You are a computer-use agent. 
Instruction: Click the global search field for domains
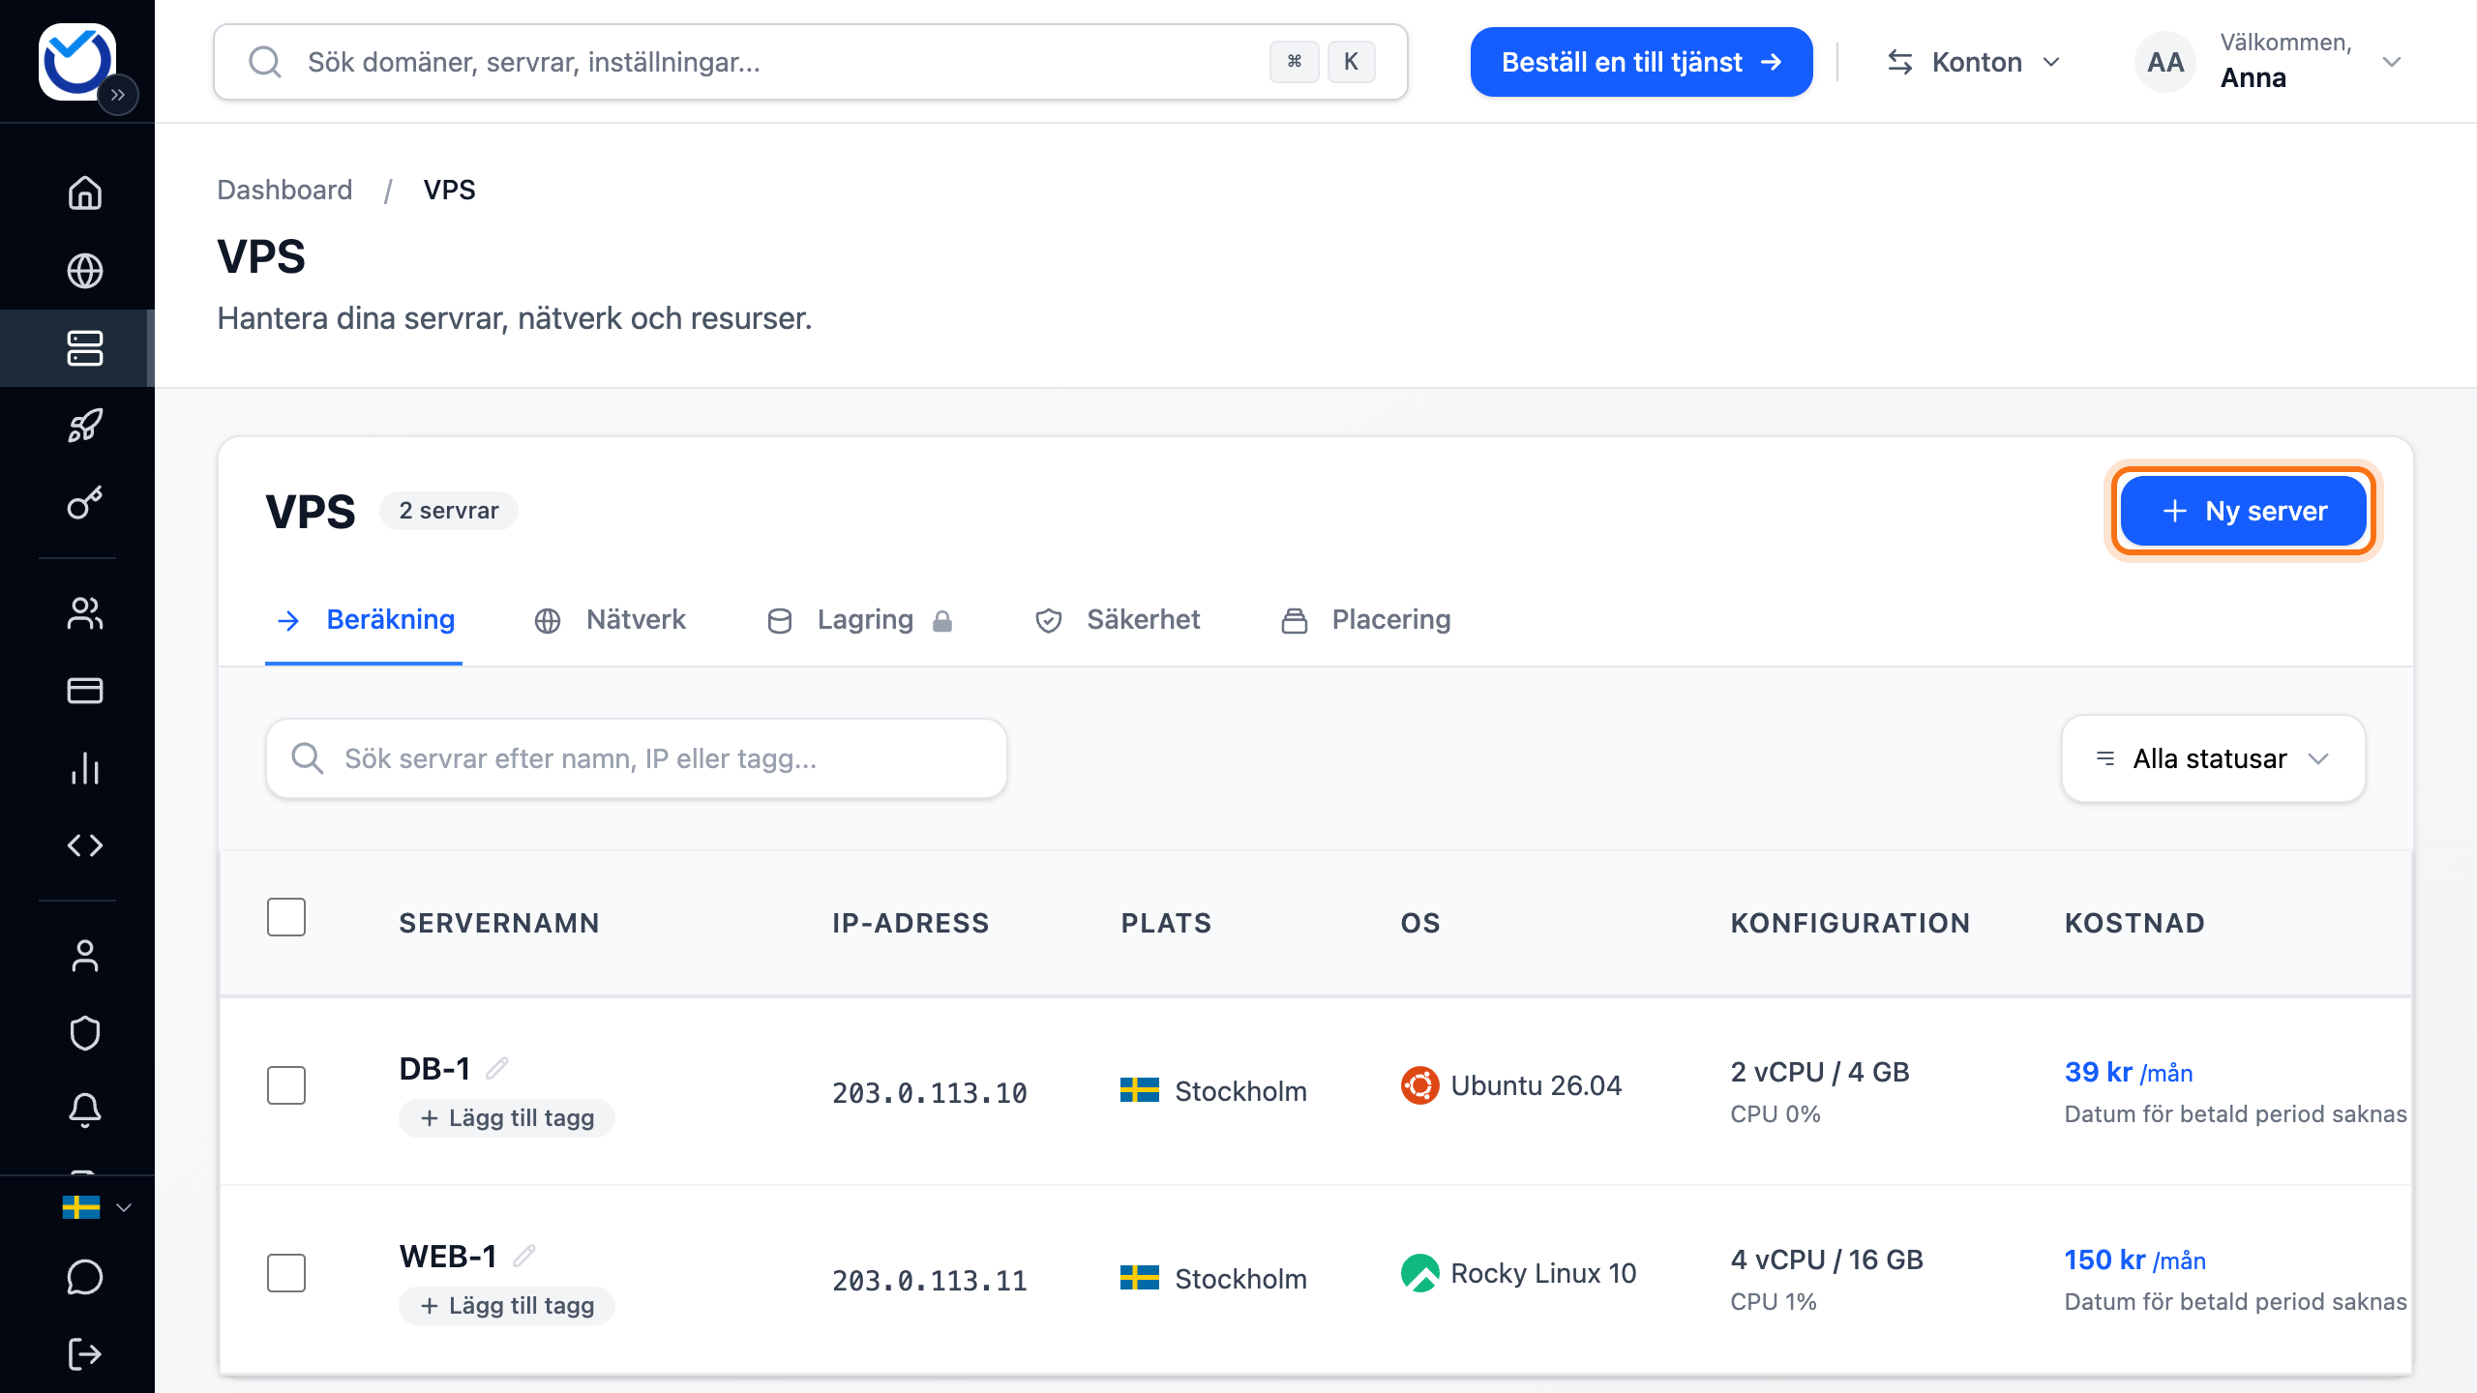pyautogui.click(x=811, y=62)
